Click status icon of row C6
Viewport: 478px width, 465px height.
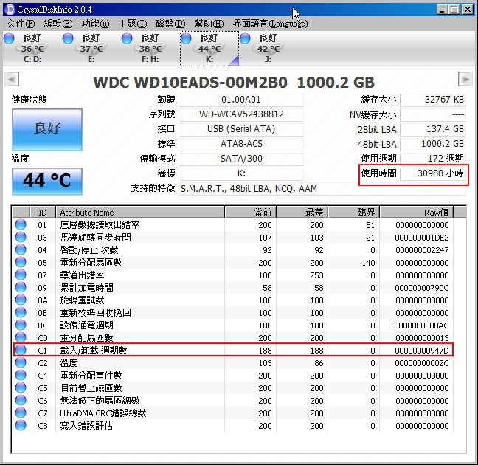[x=21, y=400]
